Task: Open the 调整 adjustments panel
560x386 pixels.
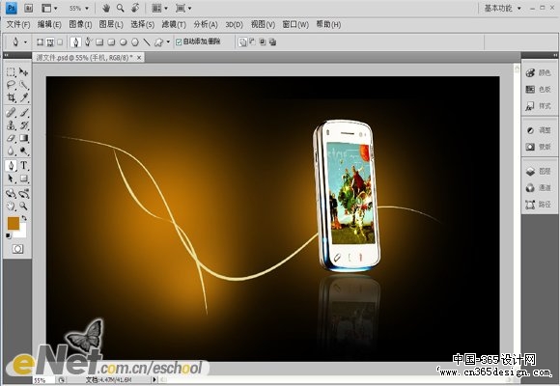Action: (x=539, y=130)
